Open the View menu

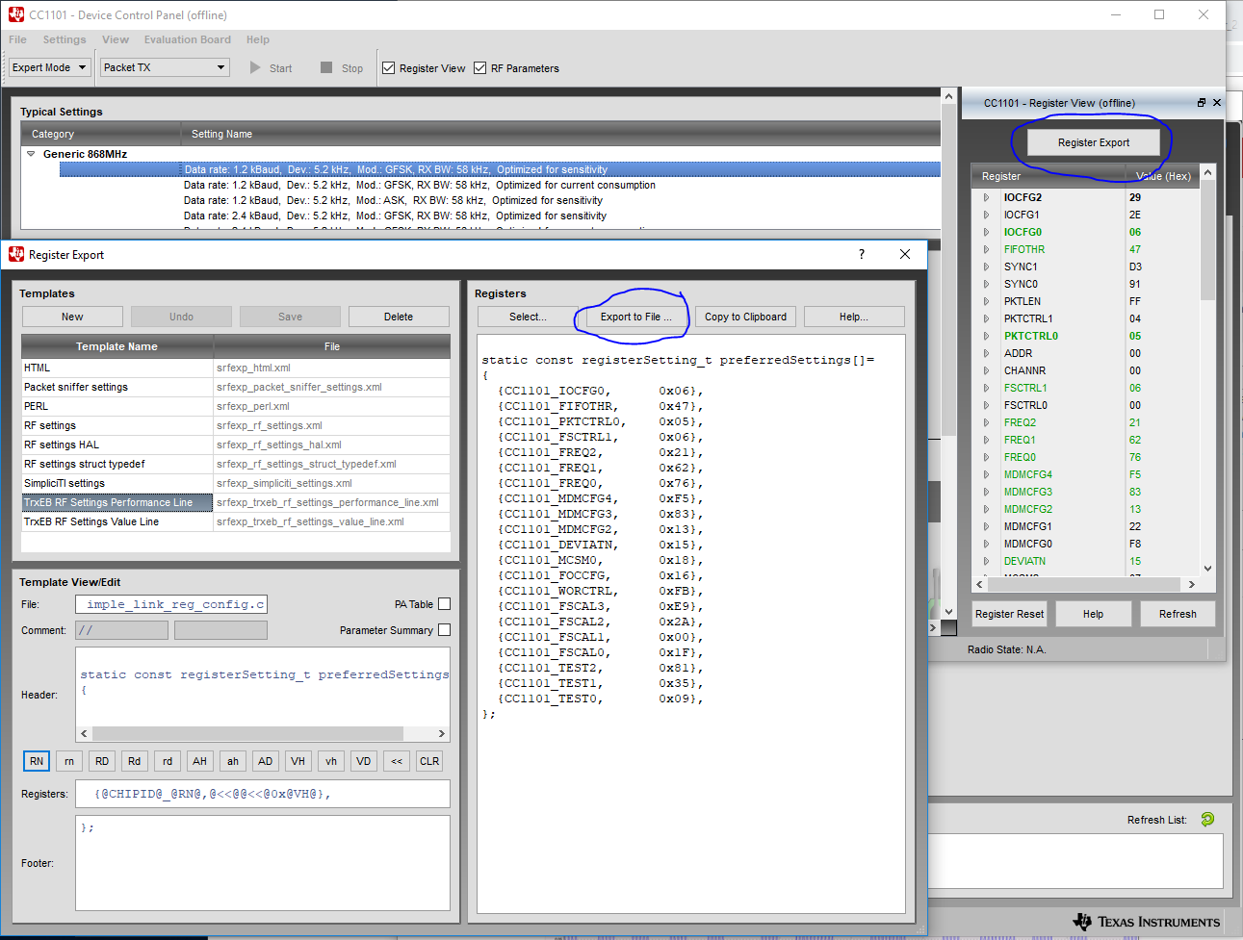[x=116, y=39]
